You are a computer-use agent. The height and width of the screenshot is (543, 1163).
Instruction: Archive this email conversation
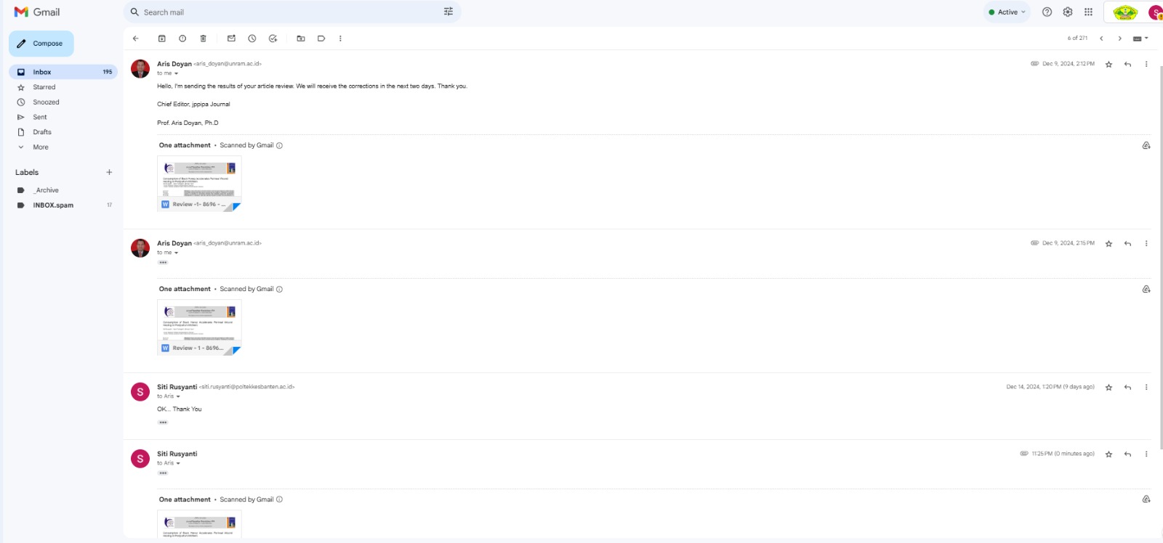162,38
